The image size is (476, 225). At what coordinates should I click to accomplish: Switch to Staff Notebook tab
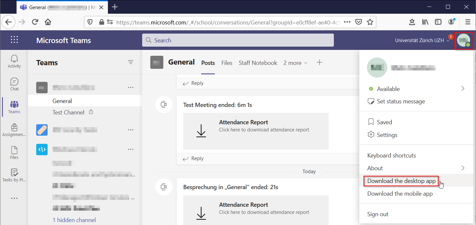[x=258, y=63]
